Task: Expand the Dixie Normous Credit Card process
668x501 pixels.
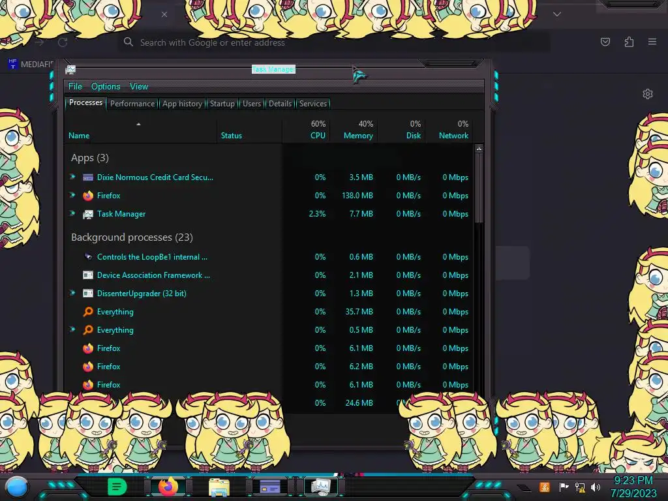Action: pyautogui.click(x=72, y=177)
